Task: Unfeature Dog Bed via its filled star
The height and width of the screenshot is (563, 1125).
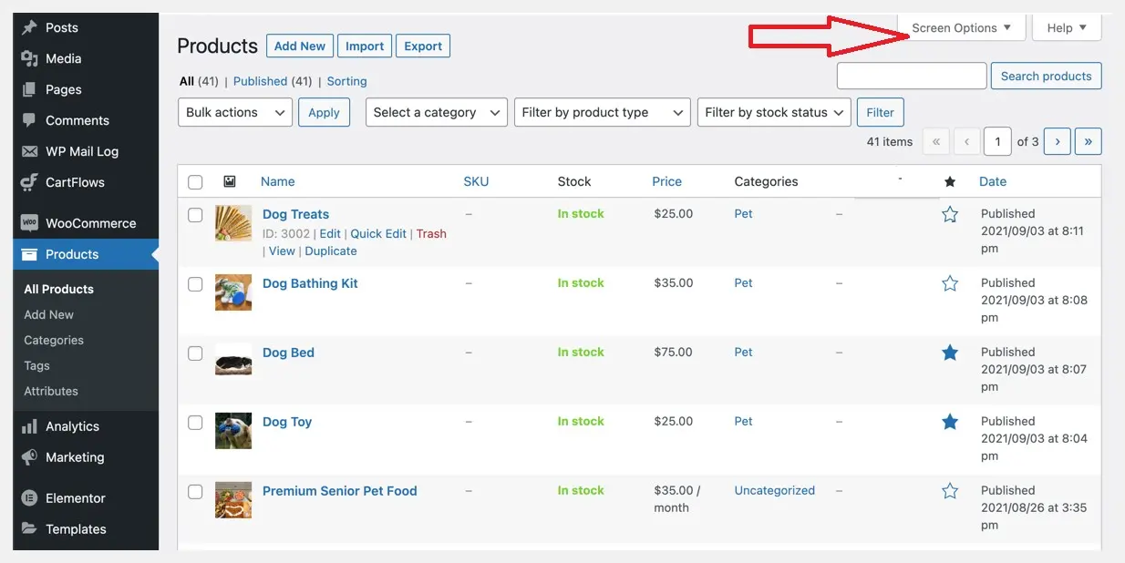Action: [x=950, y=353]
